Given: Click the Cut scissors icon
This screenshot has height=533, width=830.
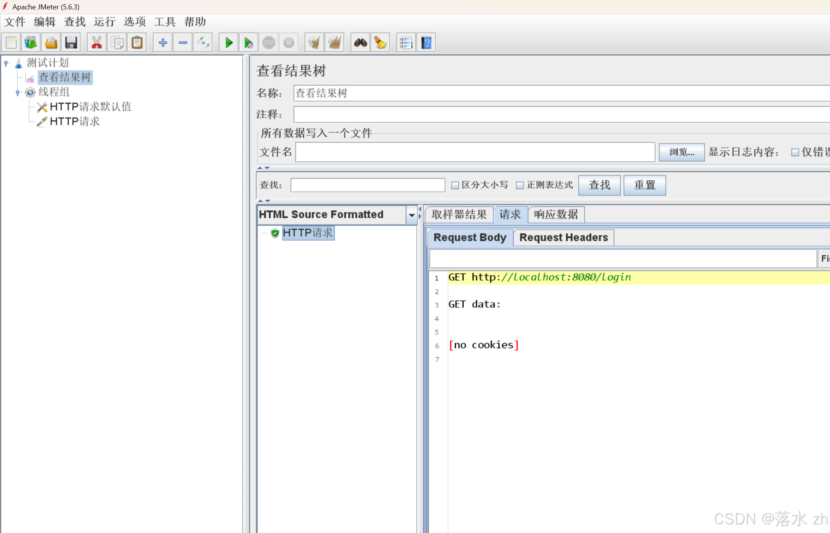Looking at the screenshot, I should (96, 42).
